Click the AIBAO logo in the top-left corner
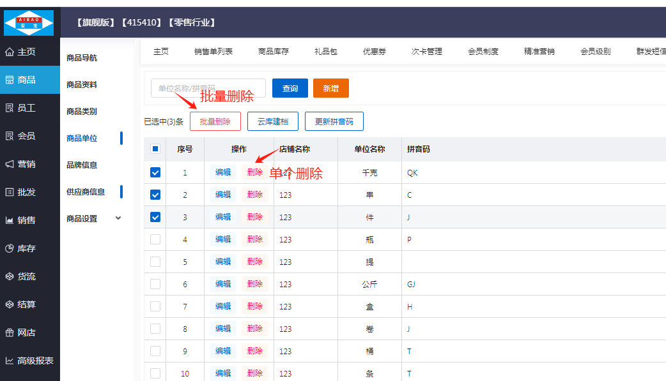666x381 pixels. coord(29,22)
